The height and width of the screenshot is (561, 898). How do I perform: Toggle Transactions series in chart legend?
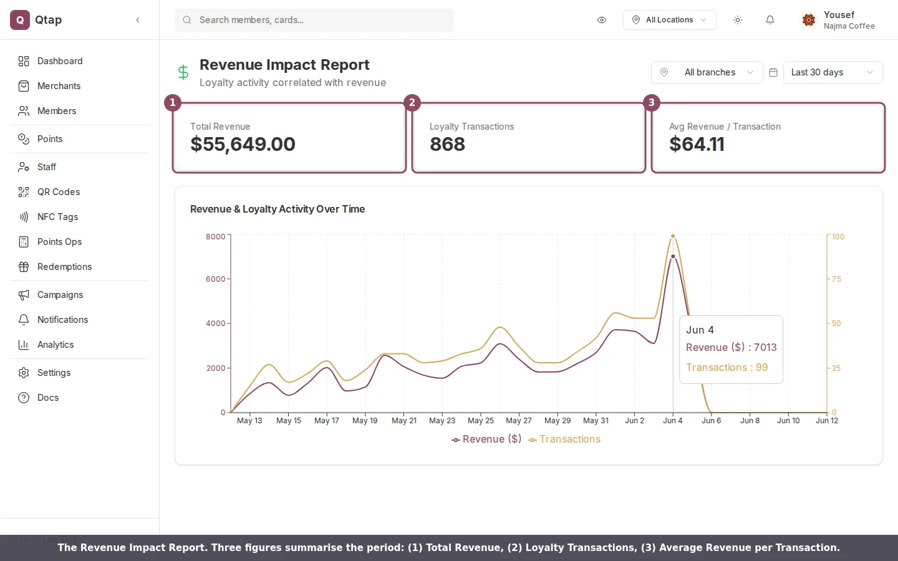click(564, 439)
